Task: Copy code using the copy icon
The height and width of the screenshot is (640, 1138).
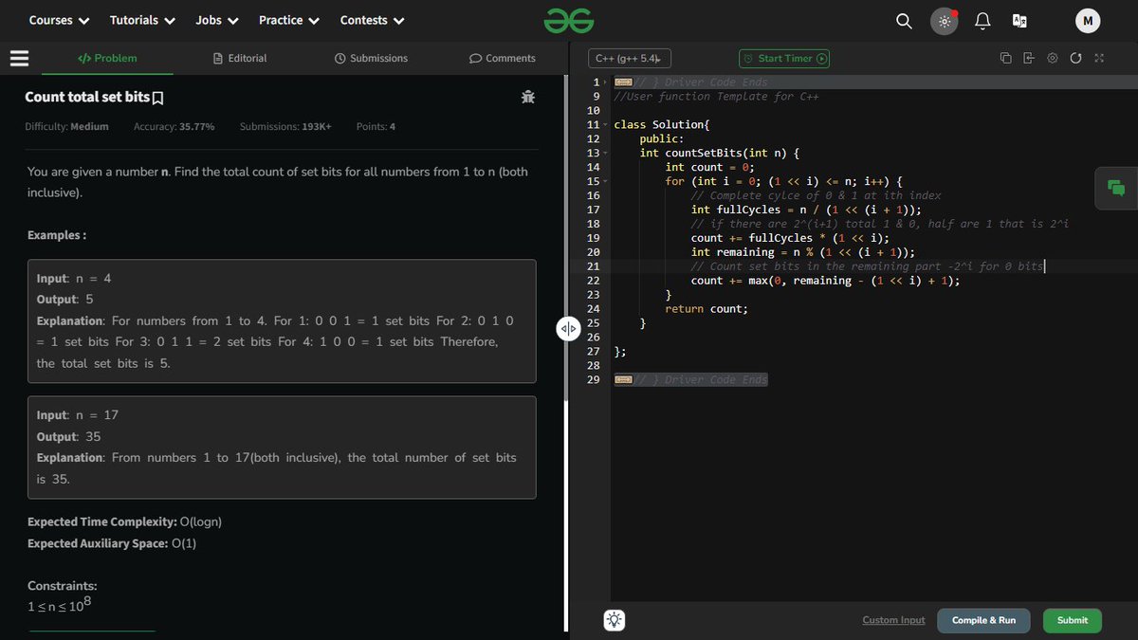Action: (1005, 58)
